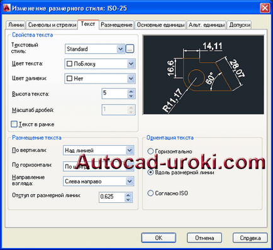This screenshot has height=250, width=273.
Task: Click the AutoCAD logo in title bar
Action: 7,8
